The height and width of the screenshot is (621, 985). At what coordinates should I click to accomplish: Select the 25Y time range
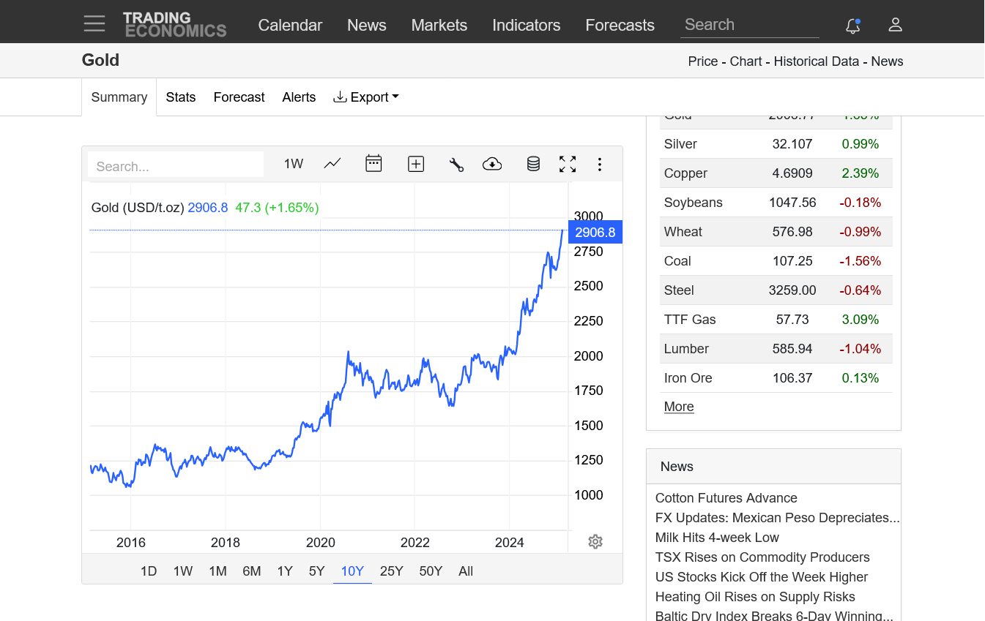point(391,571)
